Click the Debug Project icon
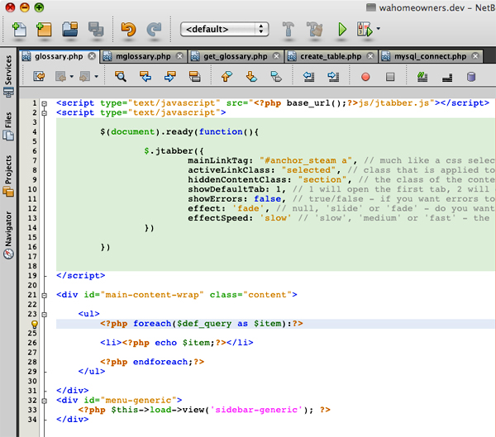The image size is (496, 437). 365,30
